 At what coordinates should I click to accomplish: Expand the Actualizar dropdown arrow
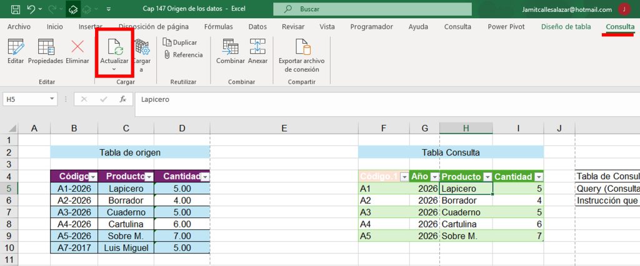click(x=114, y=69)
